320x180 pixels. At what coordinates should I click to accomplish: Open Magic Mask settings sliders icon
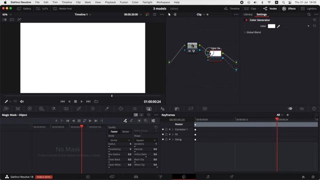[x=153, y=121]
